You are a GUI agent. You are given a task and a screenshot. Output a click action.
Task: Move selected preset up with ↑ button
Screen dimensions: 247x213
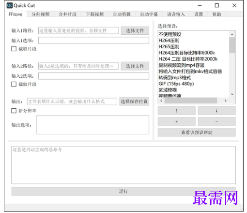(x=177, y=111)
